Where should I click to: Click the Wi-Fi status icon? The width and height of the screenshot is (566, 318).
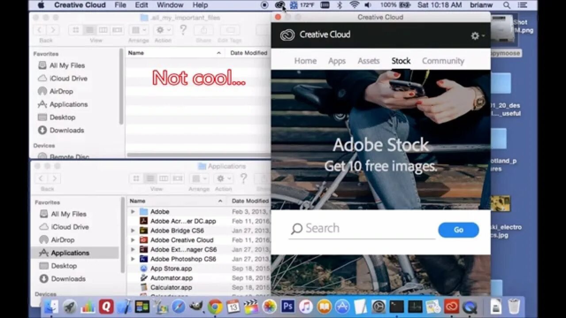coord(354,5)
